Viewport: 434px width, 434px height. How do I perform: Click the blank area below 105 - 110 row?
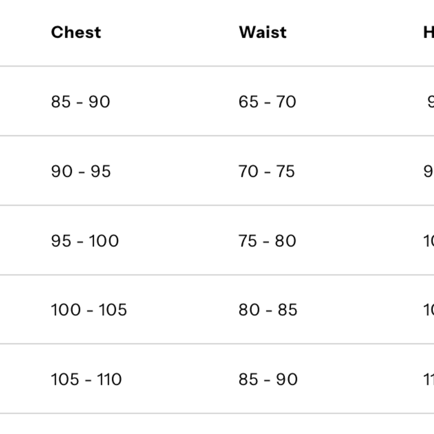(x=217, y=424)
